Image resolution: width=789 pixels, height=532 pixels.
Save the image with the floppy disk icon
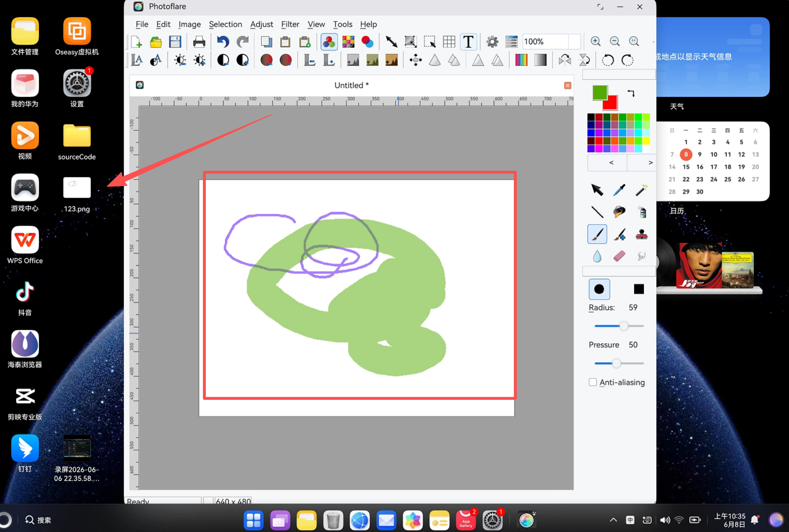[175, 42]
